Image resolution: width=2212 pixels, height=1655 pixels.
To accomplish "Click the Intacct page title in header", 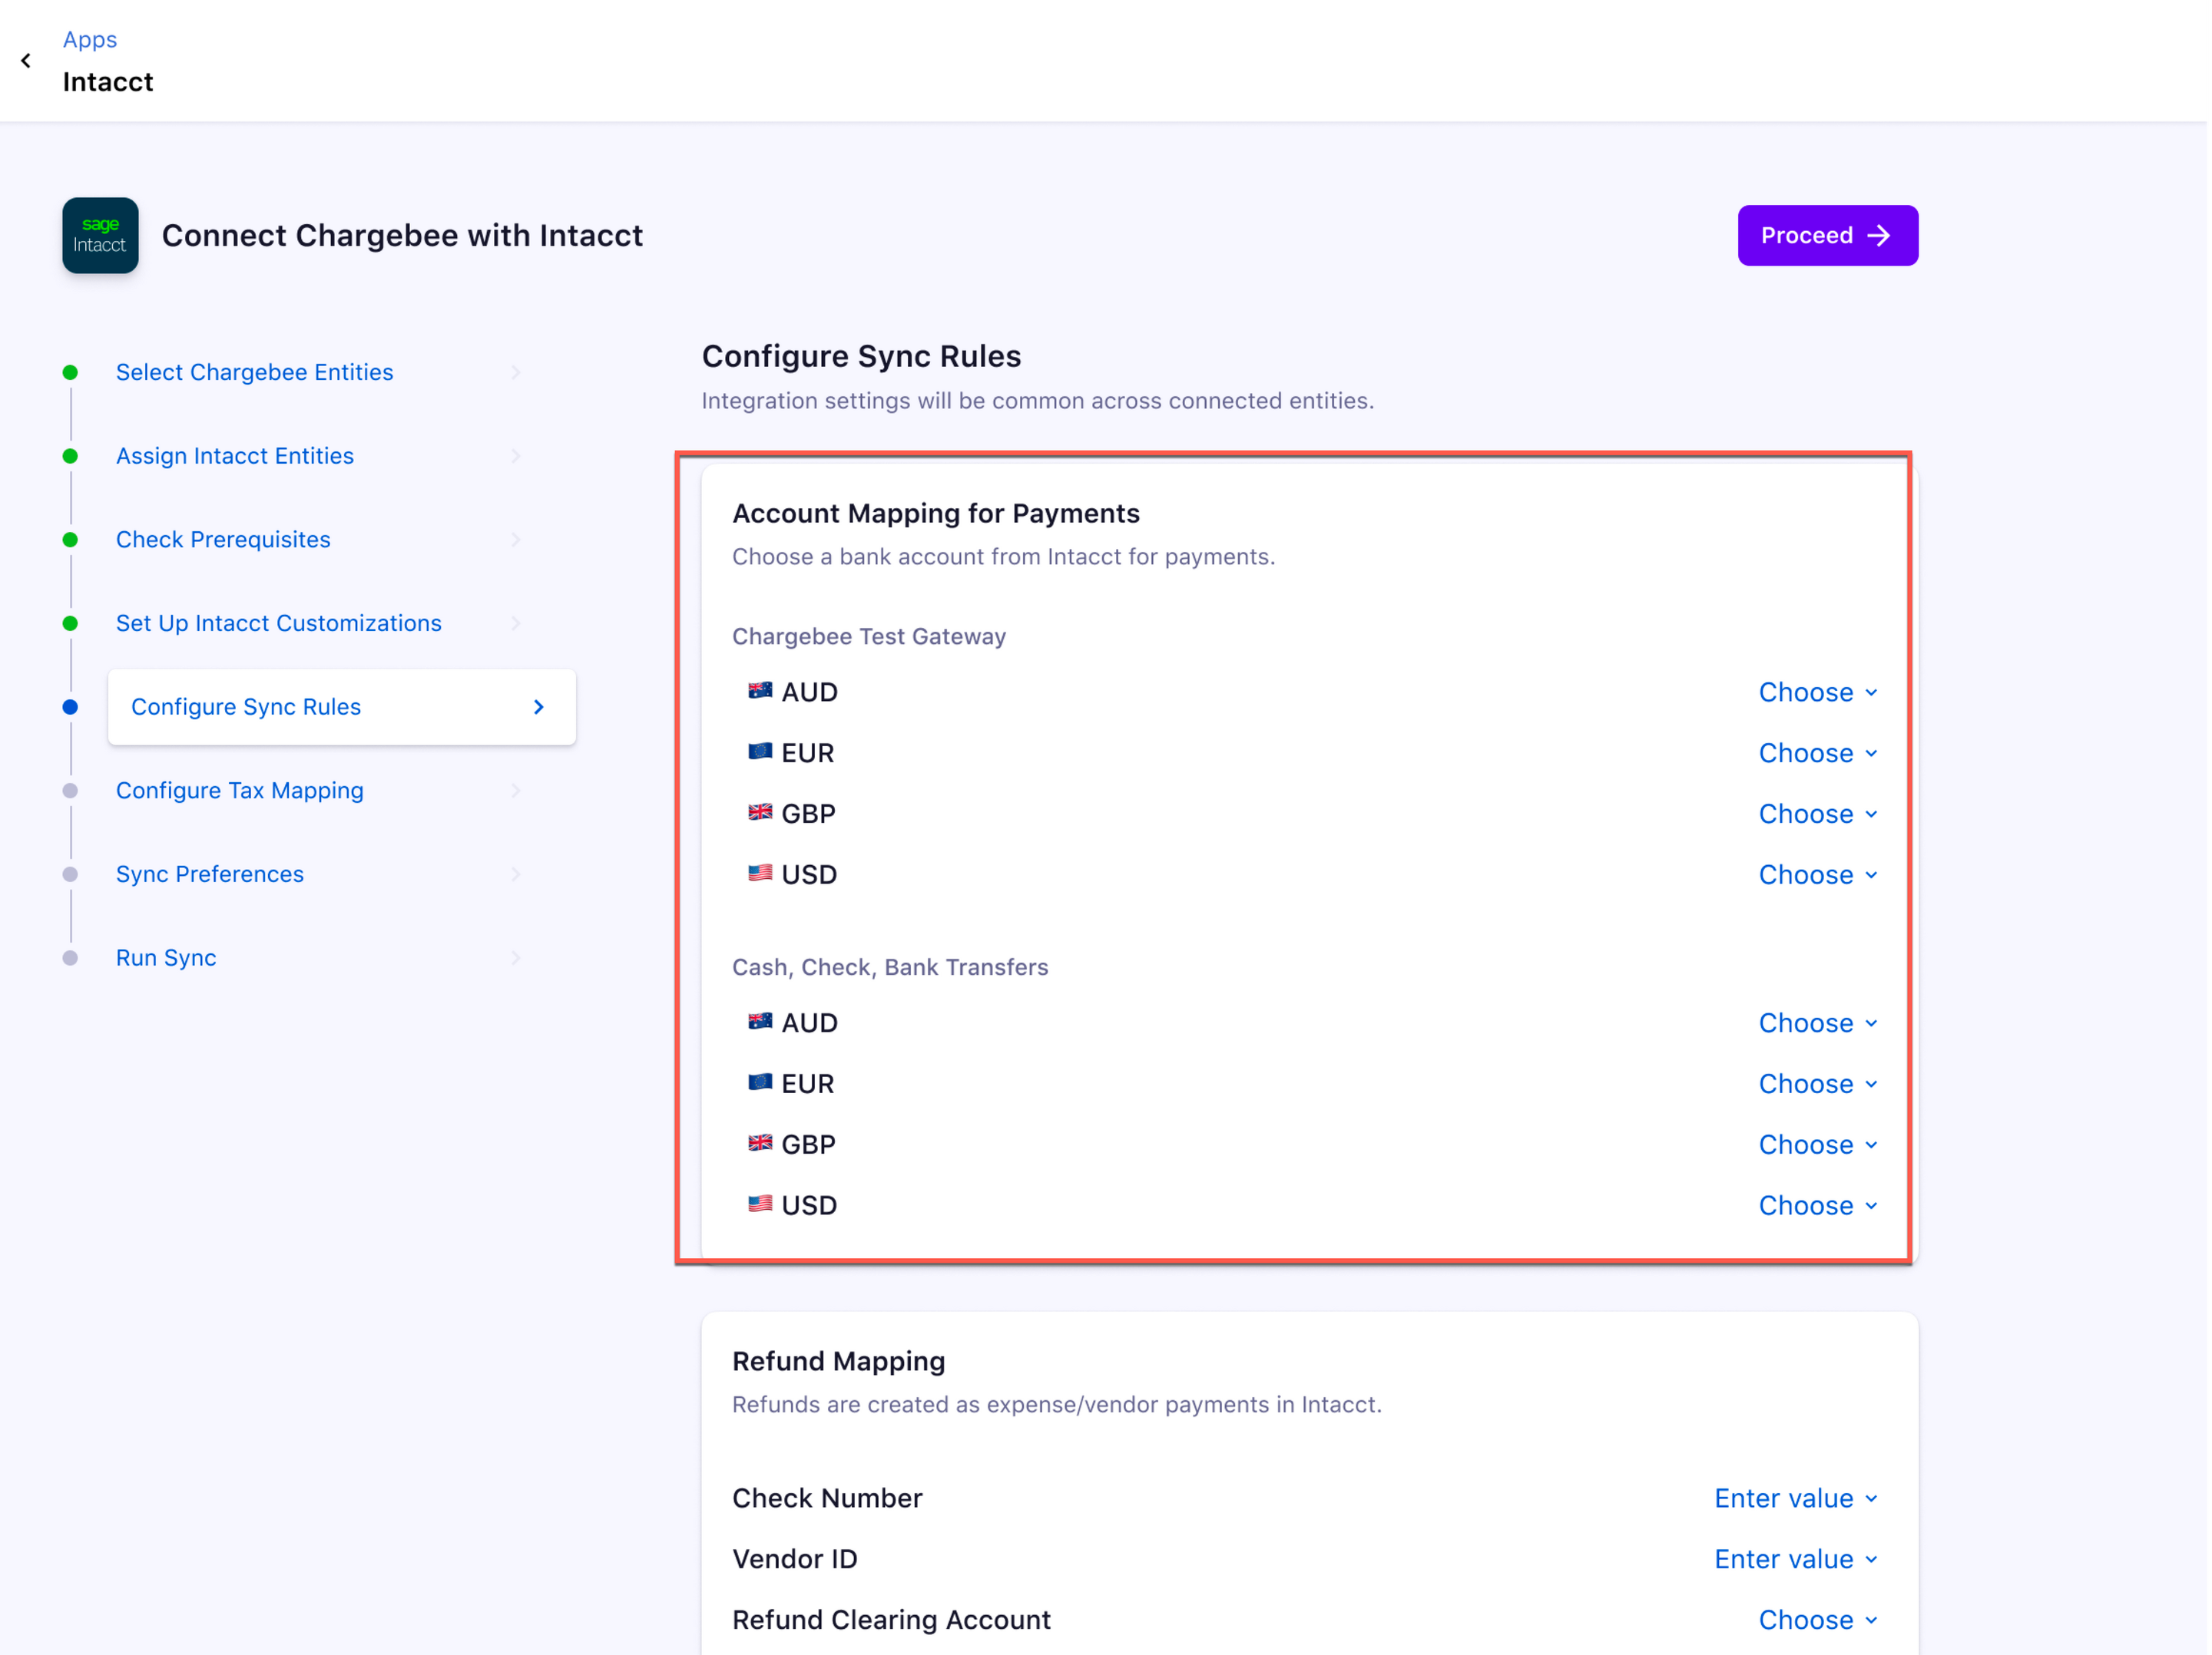I will pyautogui.click(x=108, y=82).
